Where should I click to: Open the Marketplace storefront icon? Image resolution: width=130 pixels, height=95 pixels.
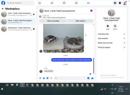76,3
